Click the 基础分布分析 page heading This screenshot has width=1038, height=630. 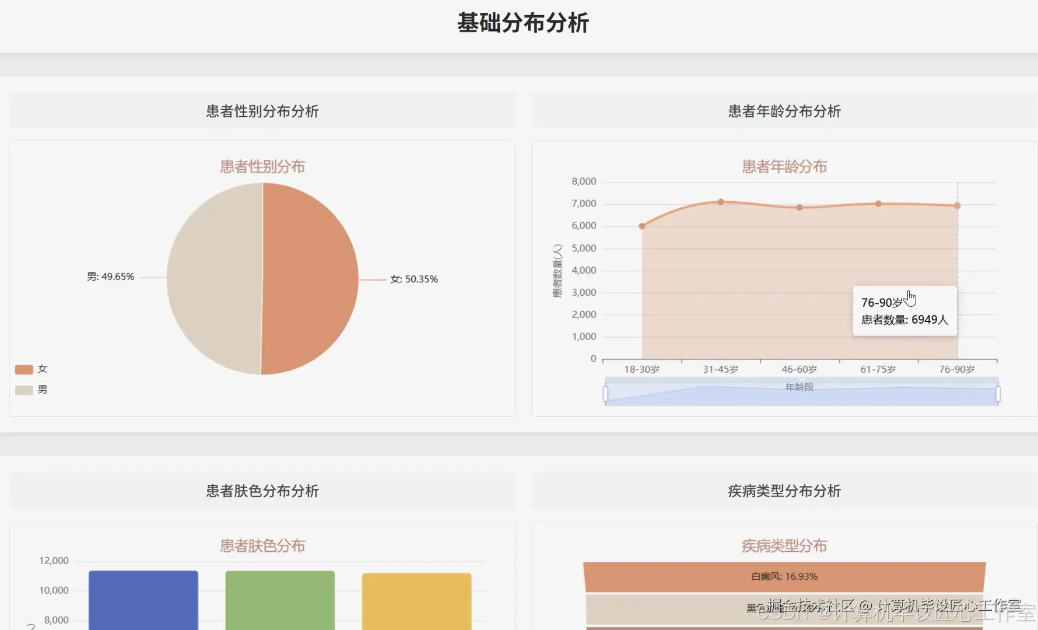click(523, 23)
